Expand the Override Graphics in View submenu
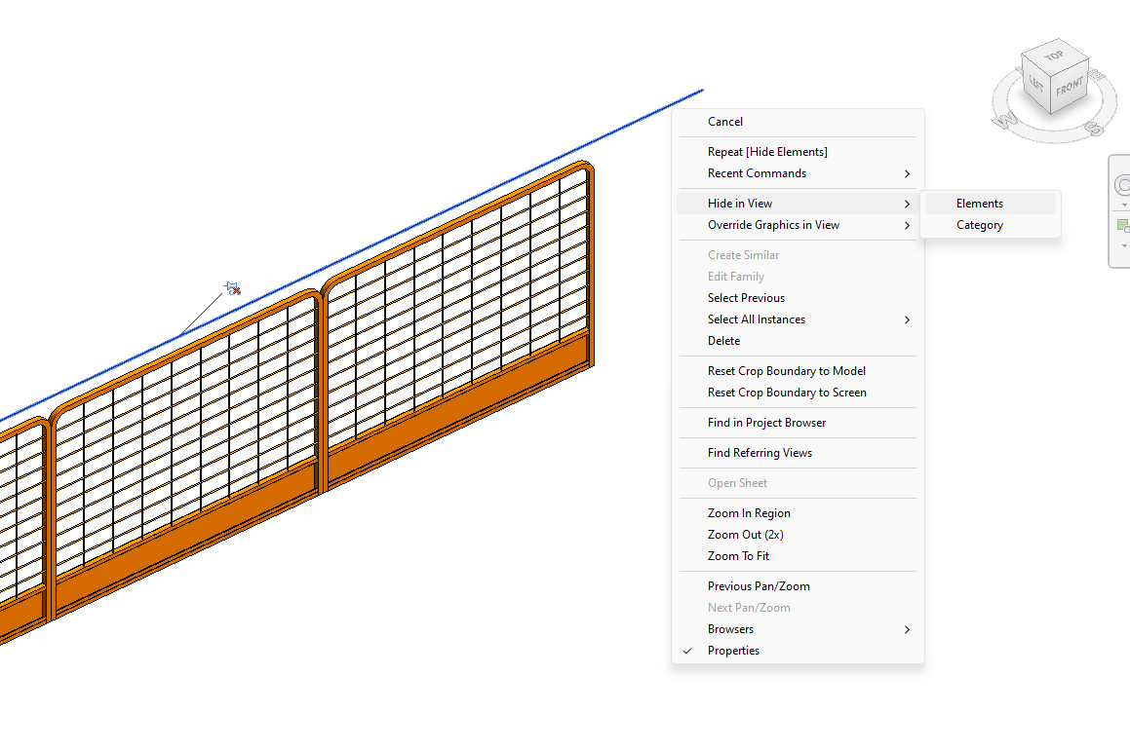This screenshot has width=1130, height=750. [x=773, y=224]
